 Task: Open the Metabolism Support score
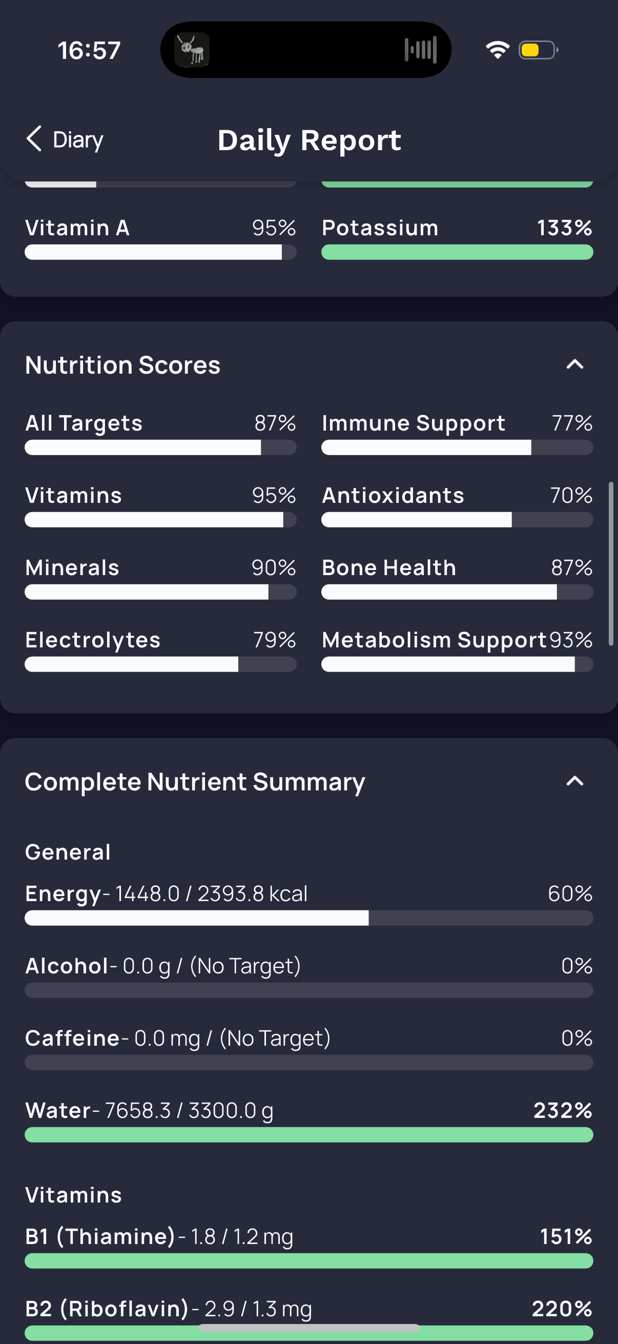(x=458, y=650)
